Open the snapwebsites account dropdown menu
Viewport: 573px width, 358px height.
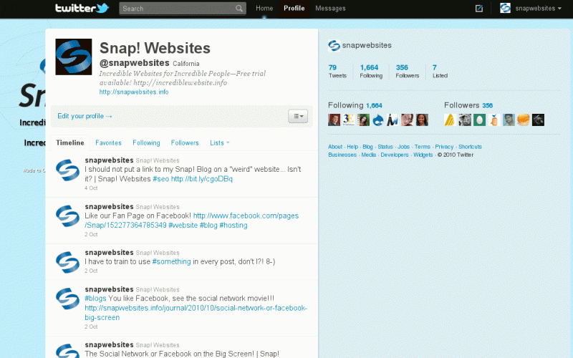click(x=531, y=9)
